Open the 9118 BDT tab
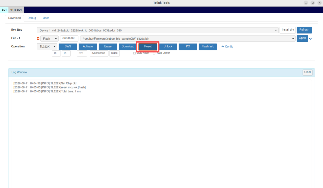The width and height of the screenshot is (323, 188). 16,10
